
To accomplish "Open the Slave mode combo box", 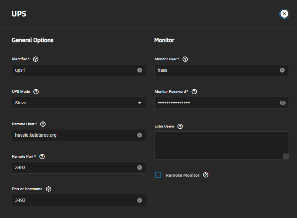I will [x=79, y=103].
